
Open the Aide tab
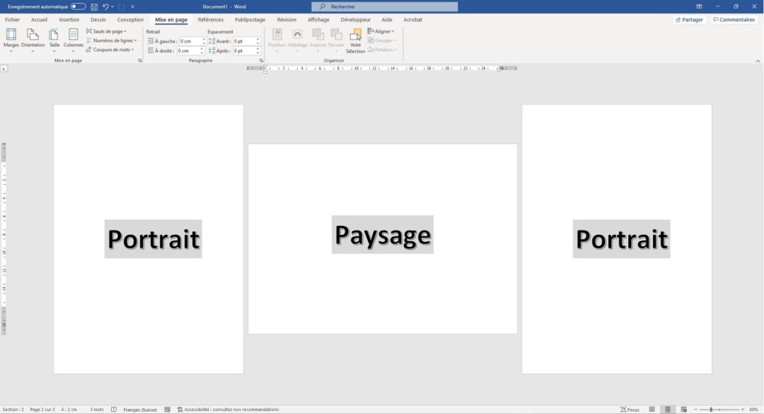(387, 20)
